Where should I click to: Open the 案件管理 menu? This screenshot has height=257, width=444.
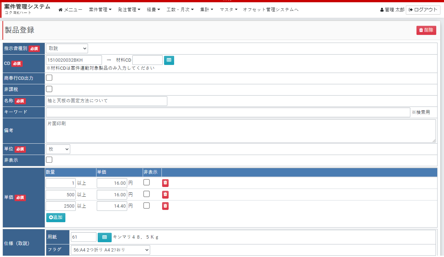100,10
